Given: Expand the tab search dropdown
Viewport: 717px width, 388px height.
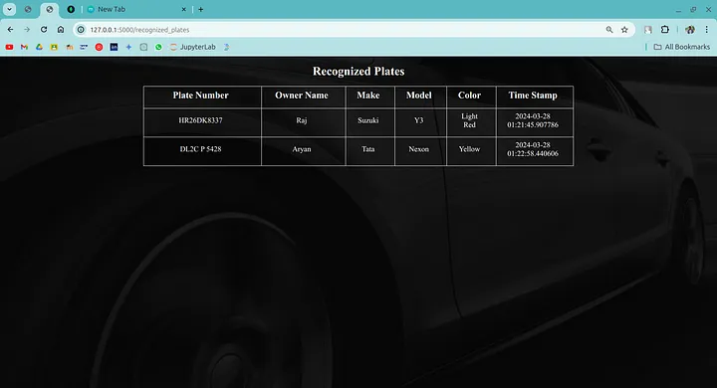Looking at the screenshot, I should coord(9,9).
